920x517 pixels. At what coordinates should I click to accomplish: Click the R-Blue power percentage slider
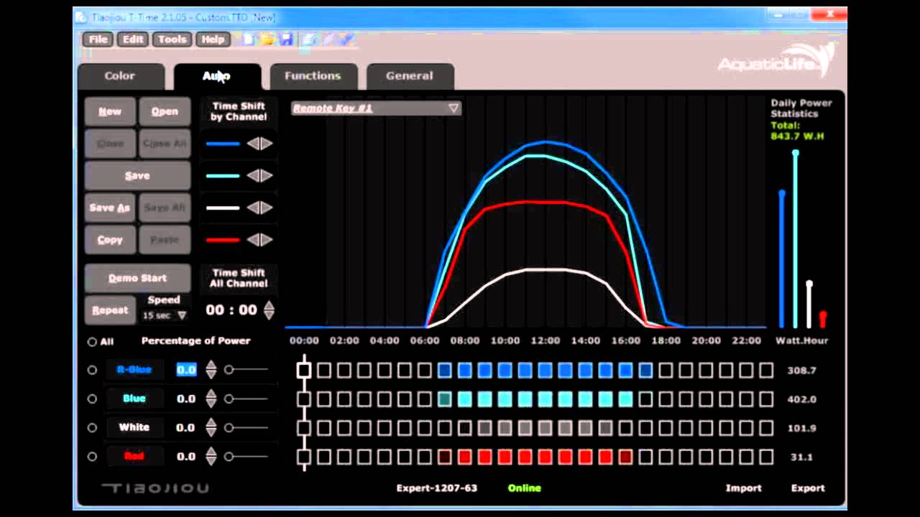(247, 370)
